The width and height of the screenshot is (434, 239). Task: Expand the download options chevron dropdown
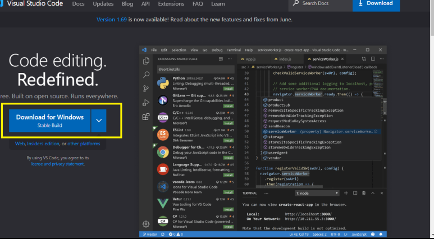[99, 121]
